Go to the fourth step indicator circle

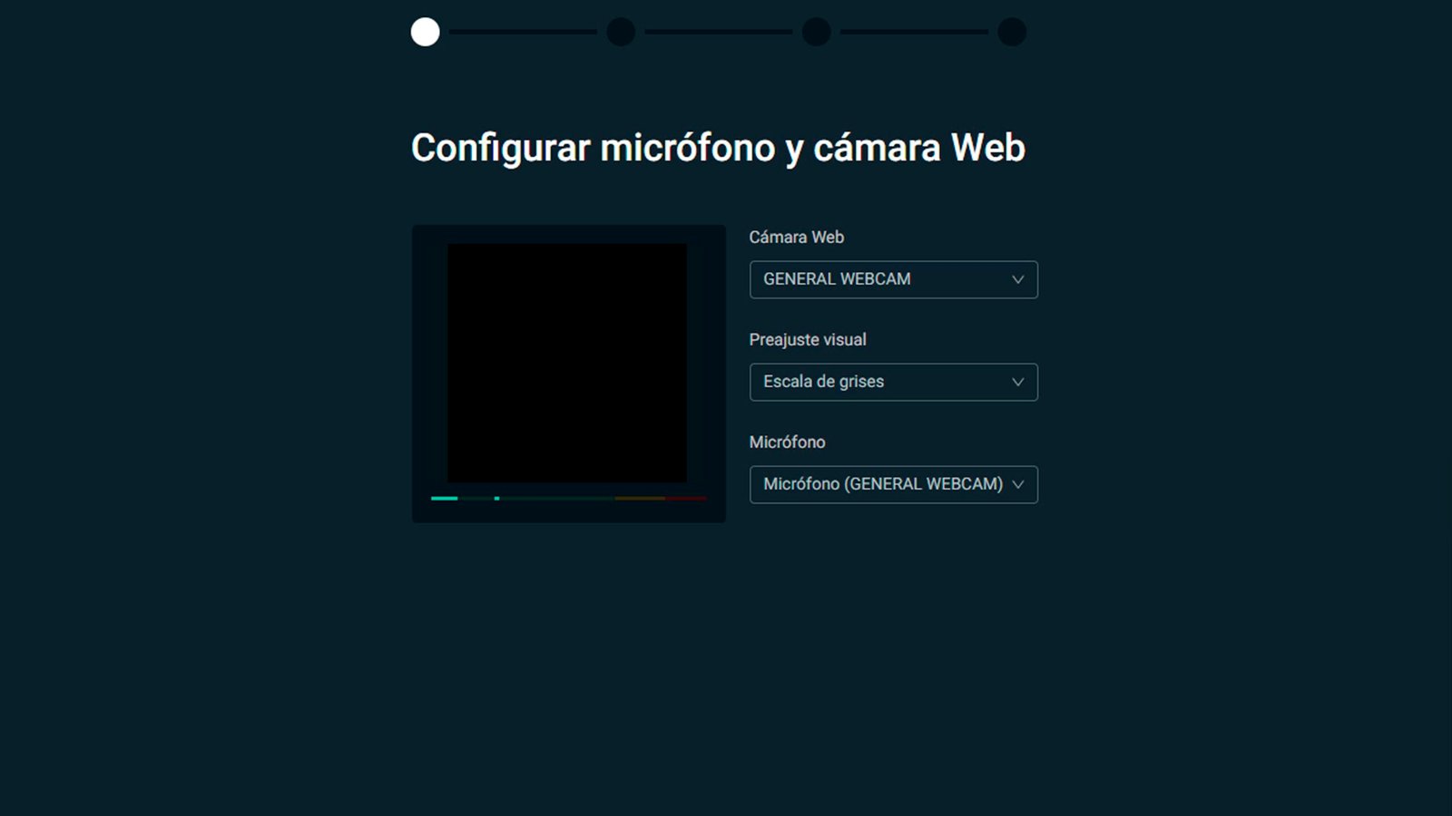tap(1012, 32)
